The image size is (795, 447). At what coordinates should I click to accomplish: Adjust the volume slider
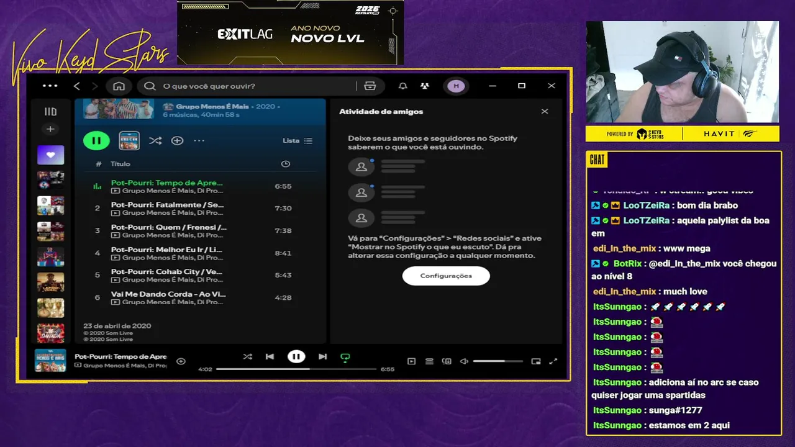(497, 361)
